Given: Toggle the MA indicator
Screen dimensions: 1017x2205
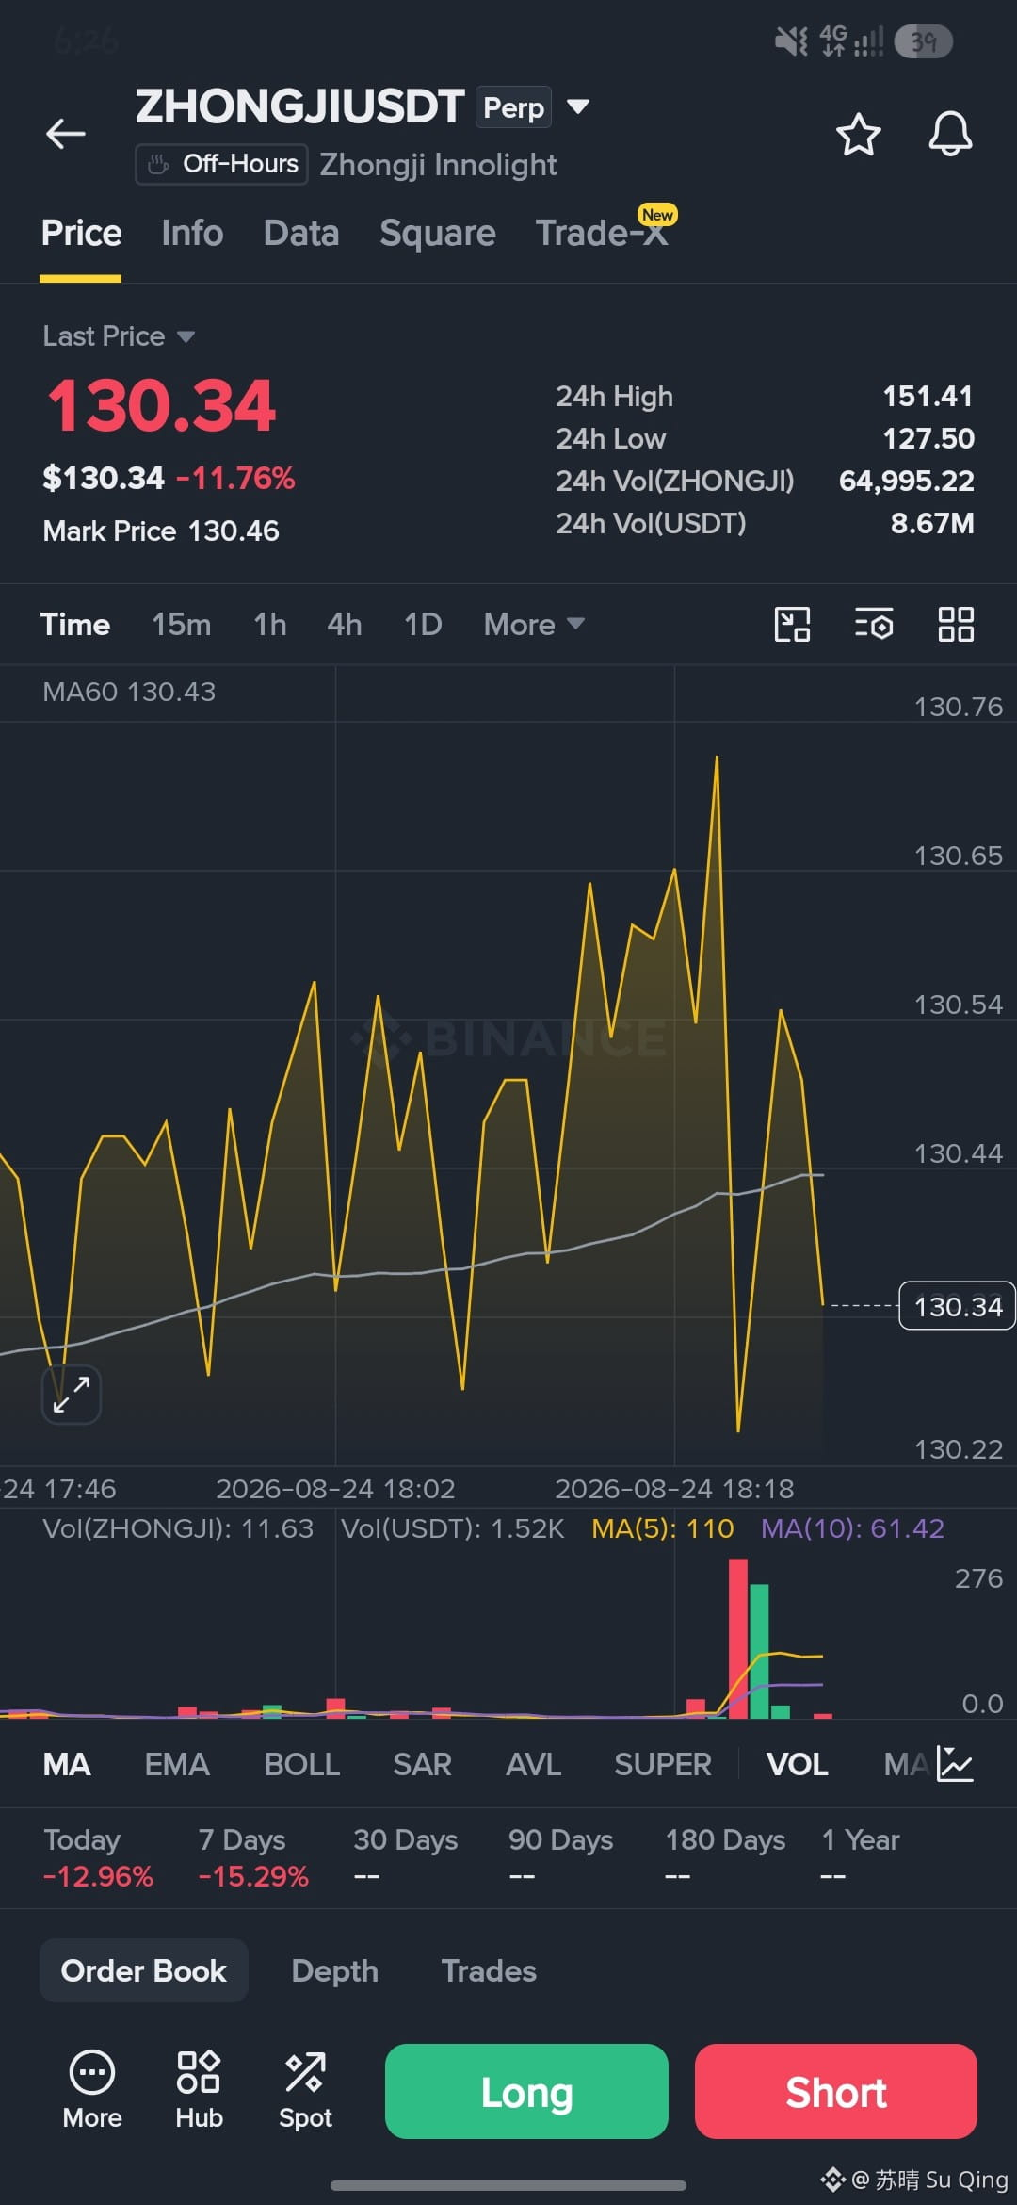Looking at the screenshot, I should pyautogui.click(x=67, y=1764).
